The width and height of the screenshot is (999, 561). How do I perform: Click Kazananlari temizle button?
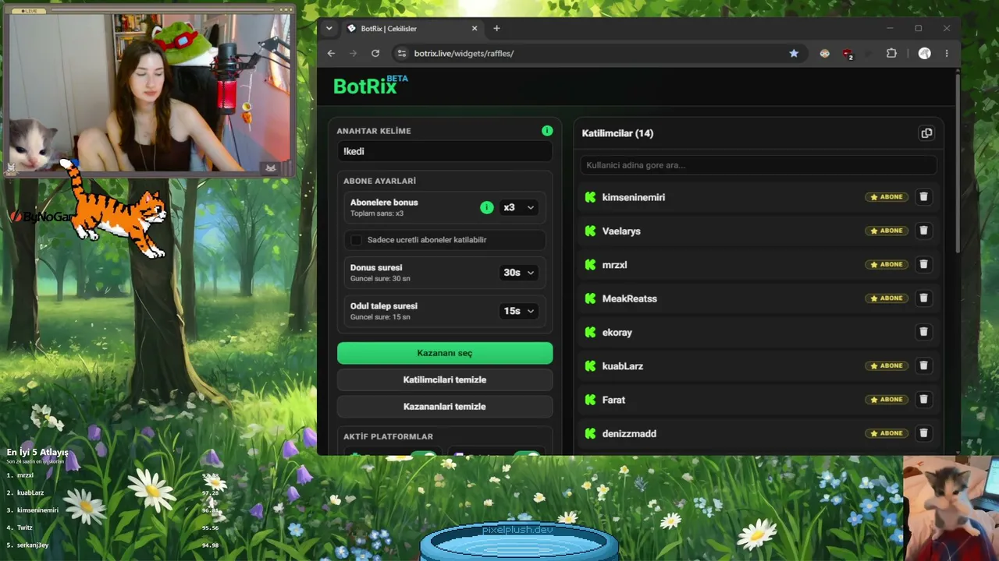pos(445,407)
